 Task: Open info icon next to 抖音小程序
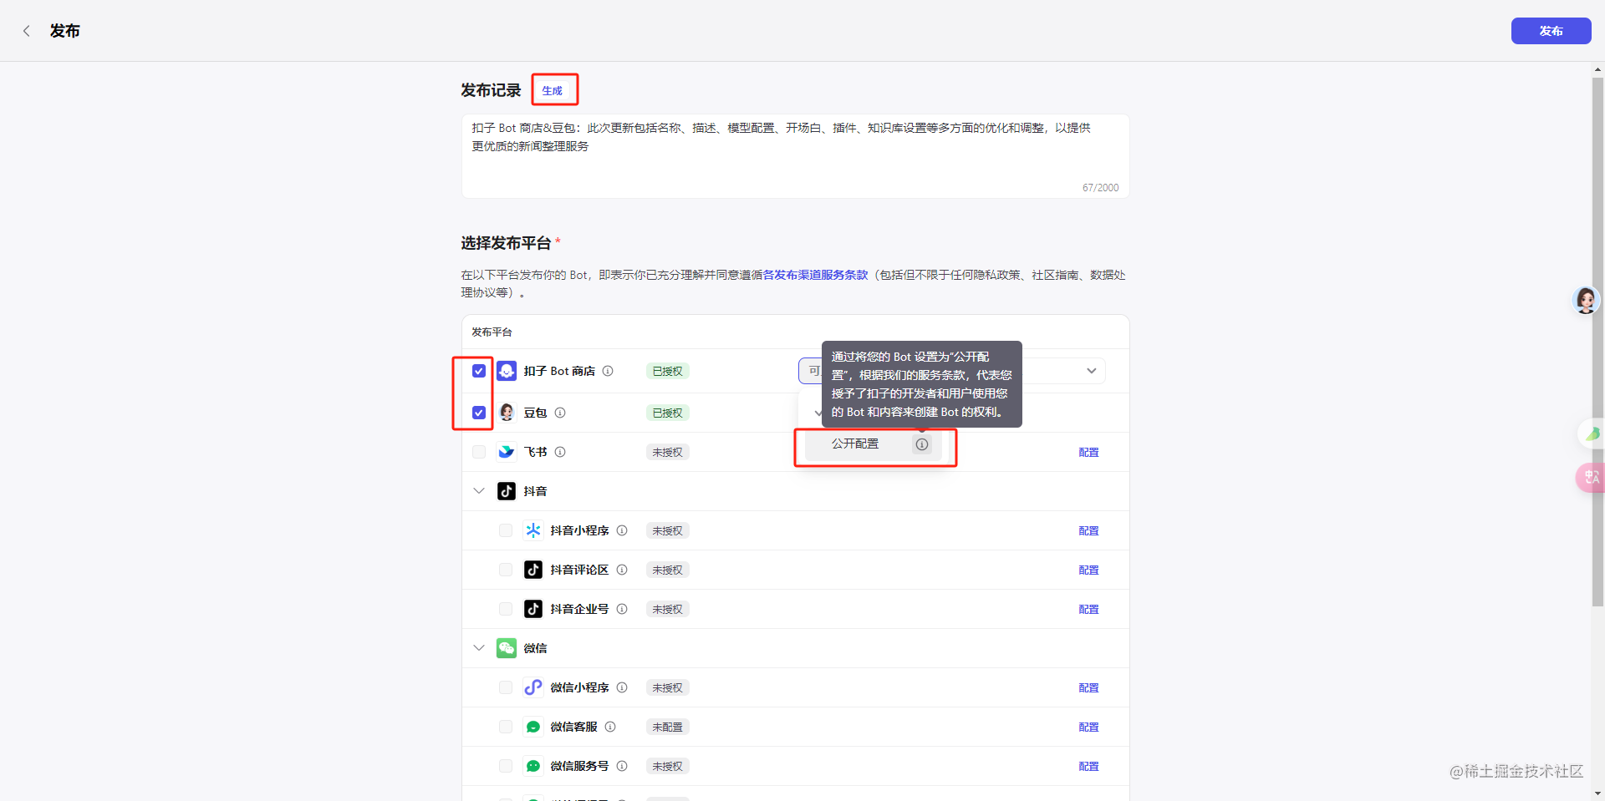622,530
